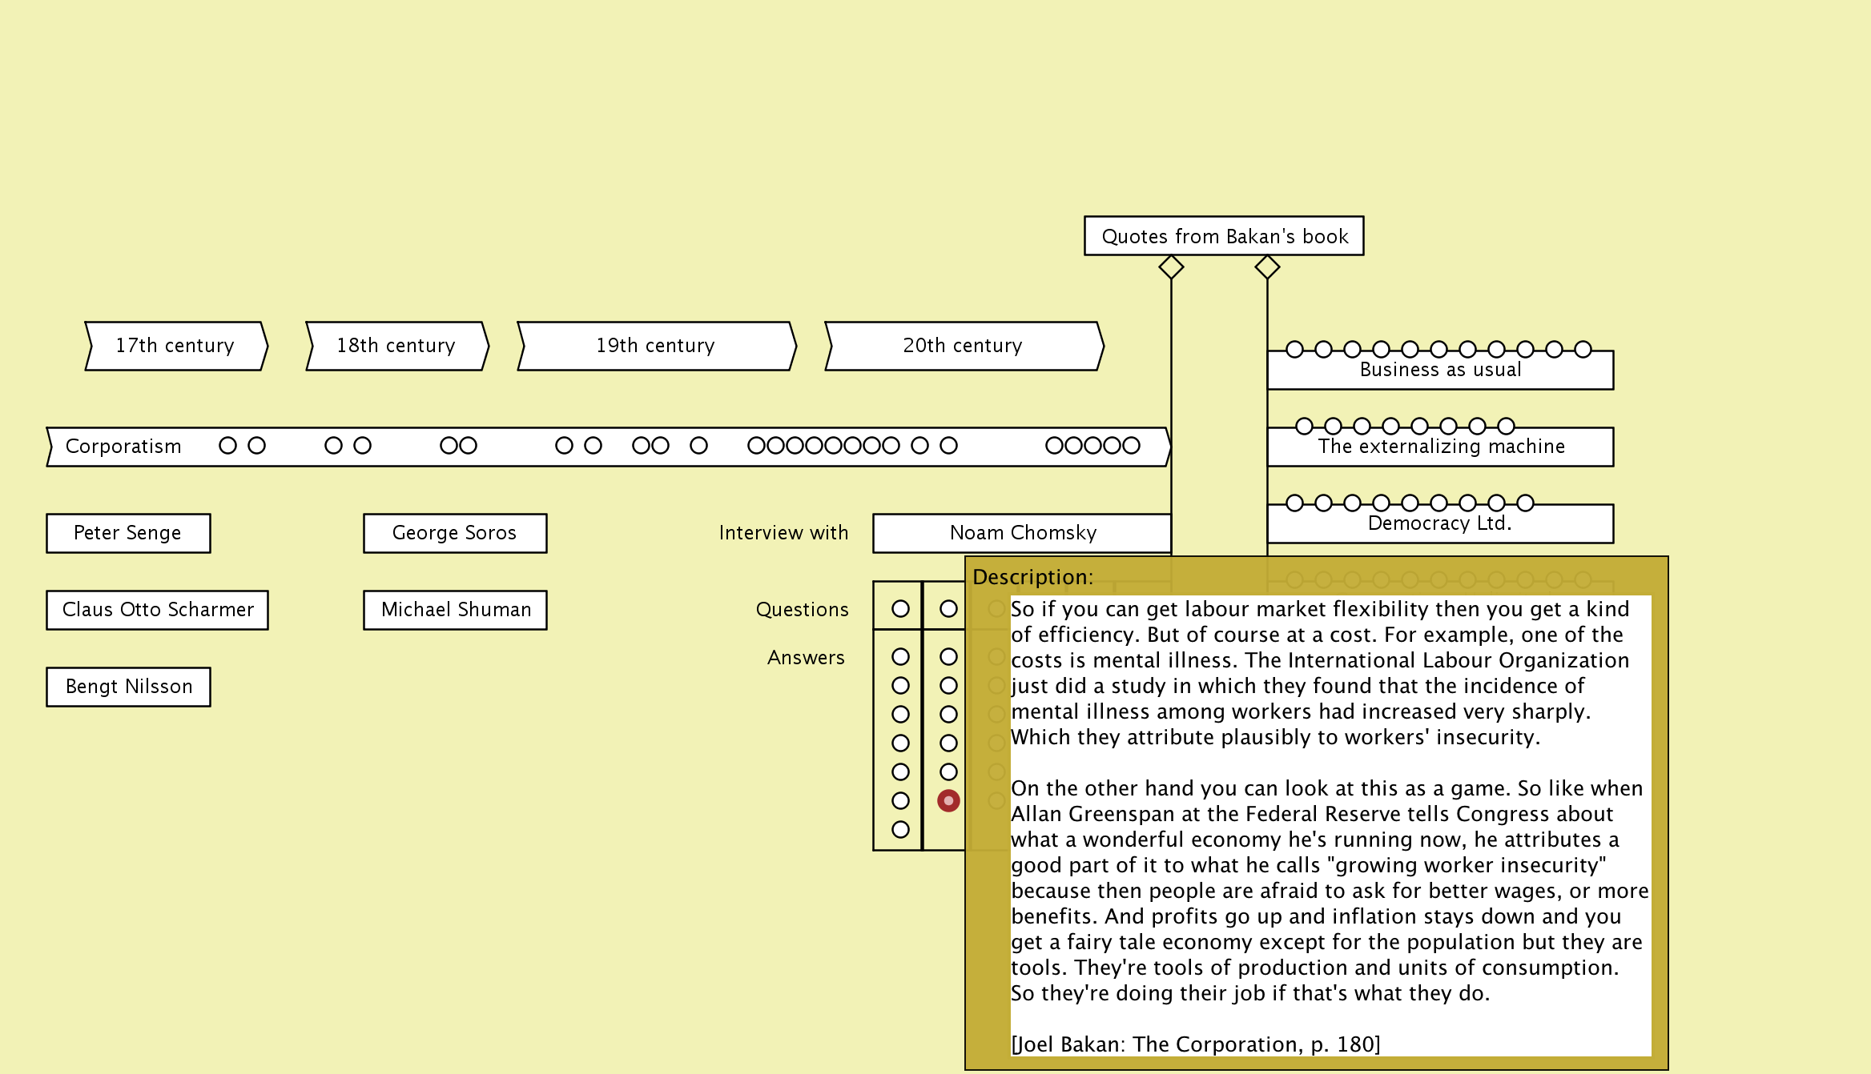Screen dimensions: 1871x1074
Task: Select first circle on Corporatism timeline
Action: 227,445
